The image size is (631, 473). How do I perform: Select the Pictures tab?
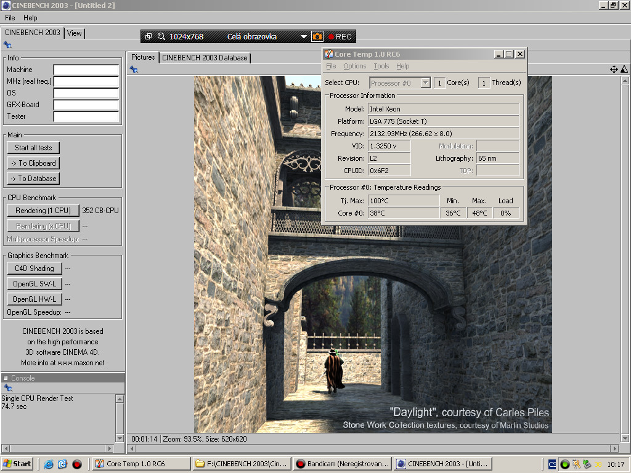[143, 57]
